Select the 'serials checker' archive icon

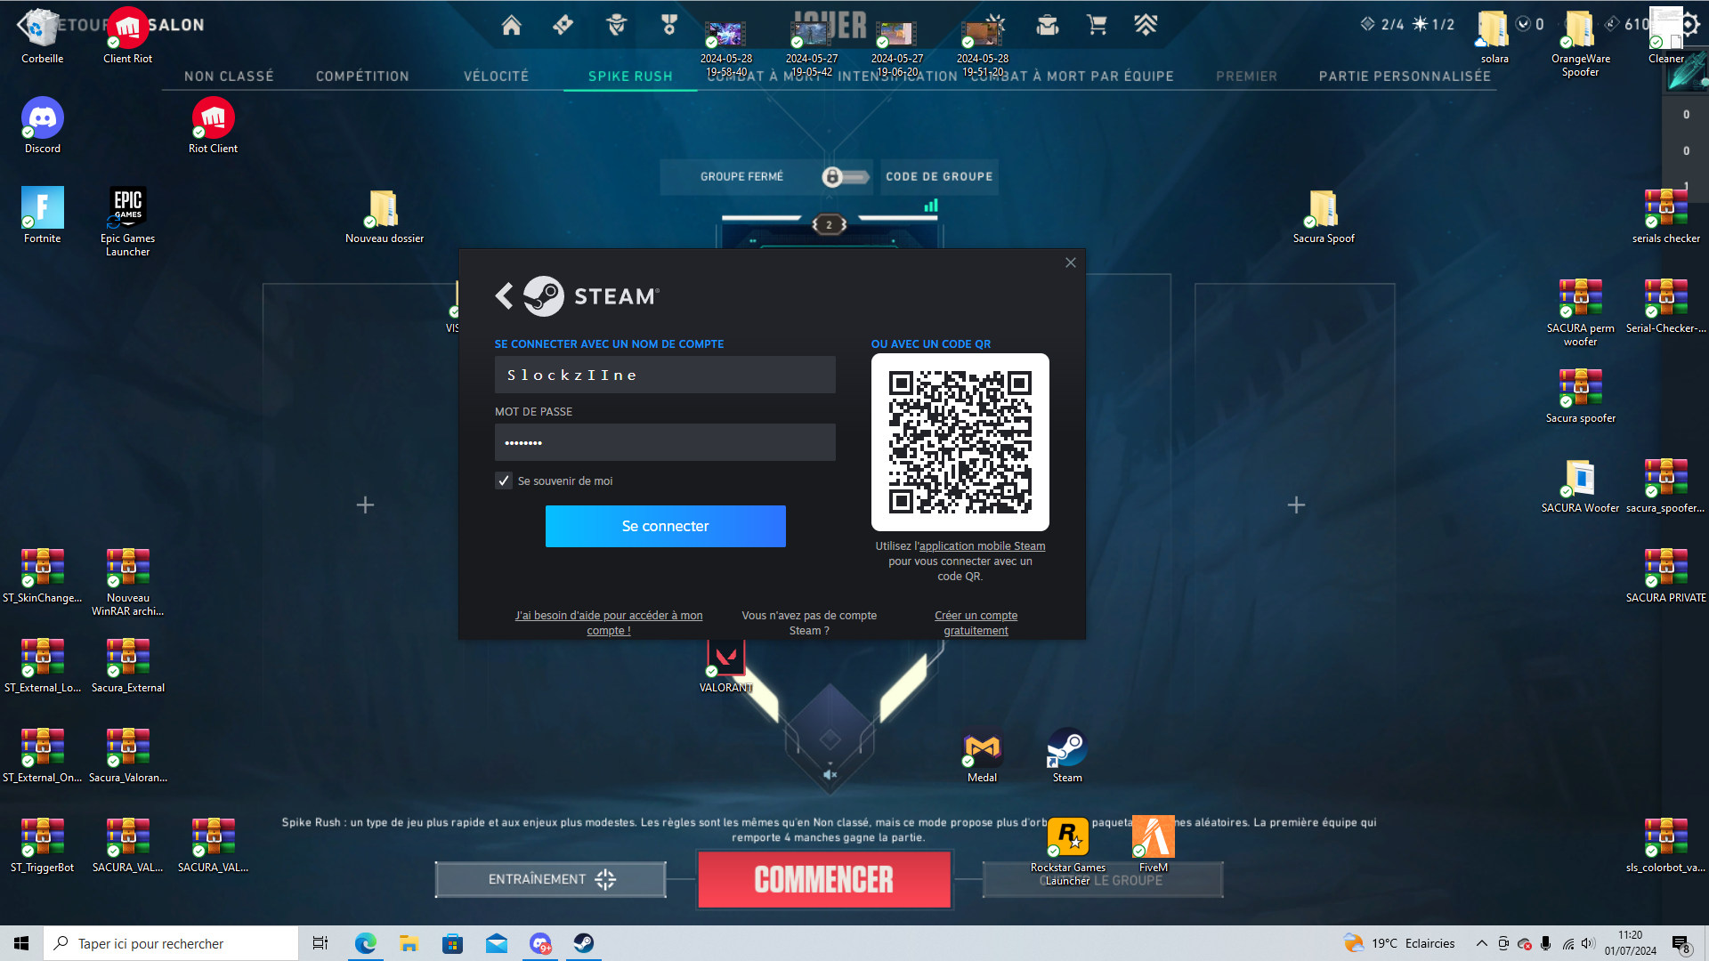[1666, 216]
